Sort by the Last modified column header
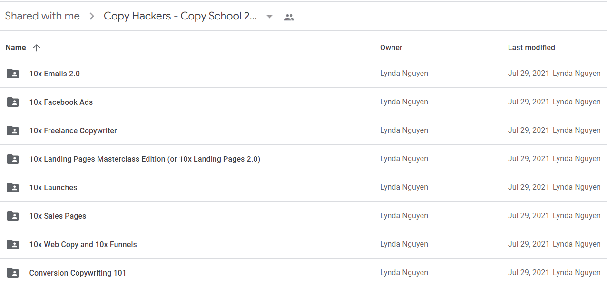 [531, 47]
